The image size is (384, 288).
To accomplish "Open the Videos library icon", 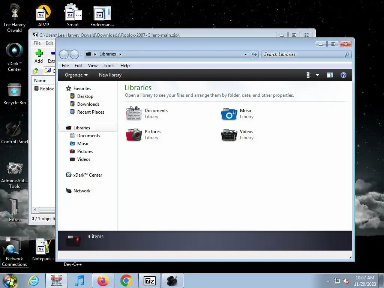I will [229, 135].
